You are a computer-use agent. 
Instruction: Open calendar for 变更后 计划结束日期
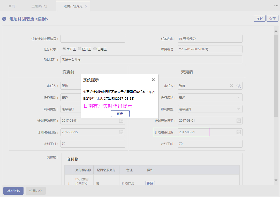click(238, 132)
